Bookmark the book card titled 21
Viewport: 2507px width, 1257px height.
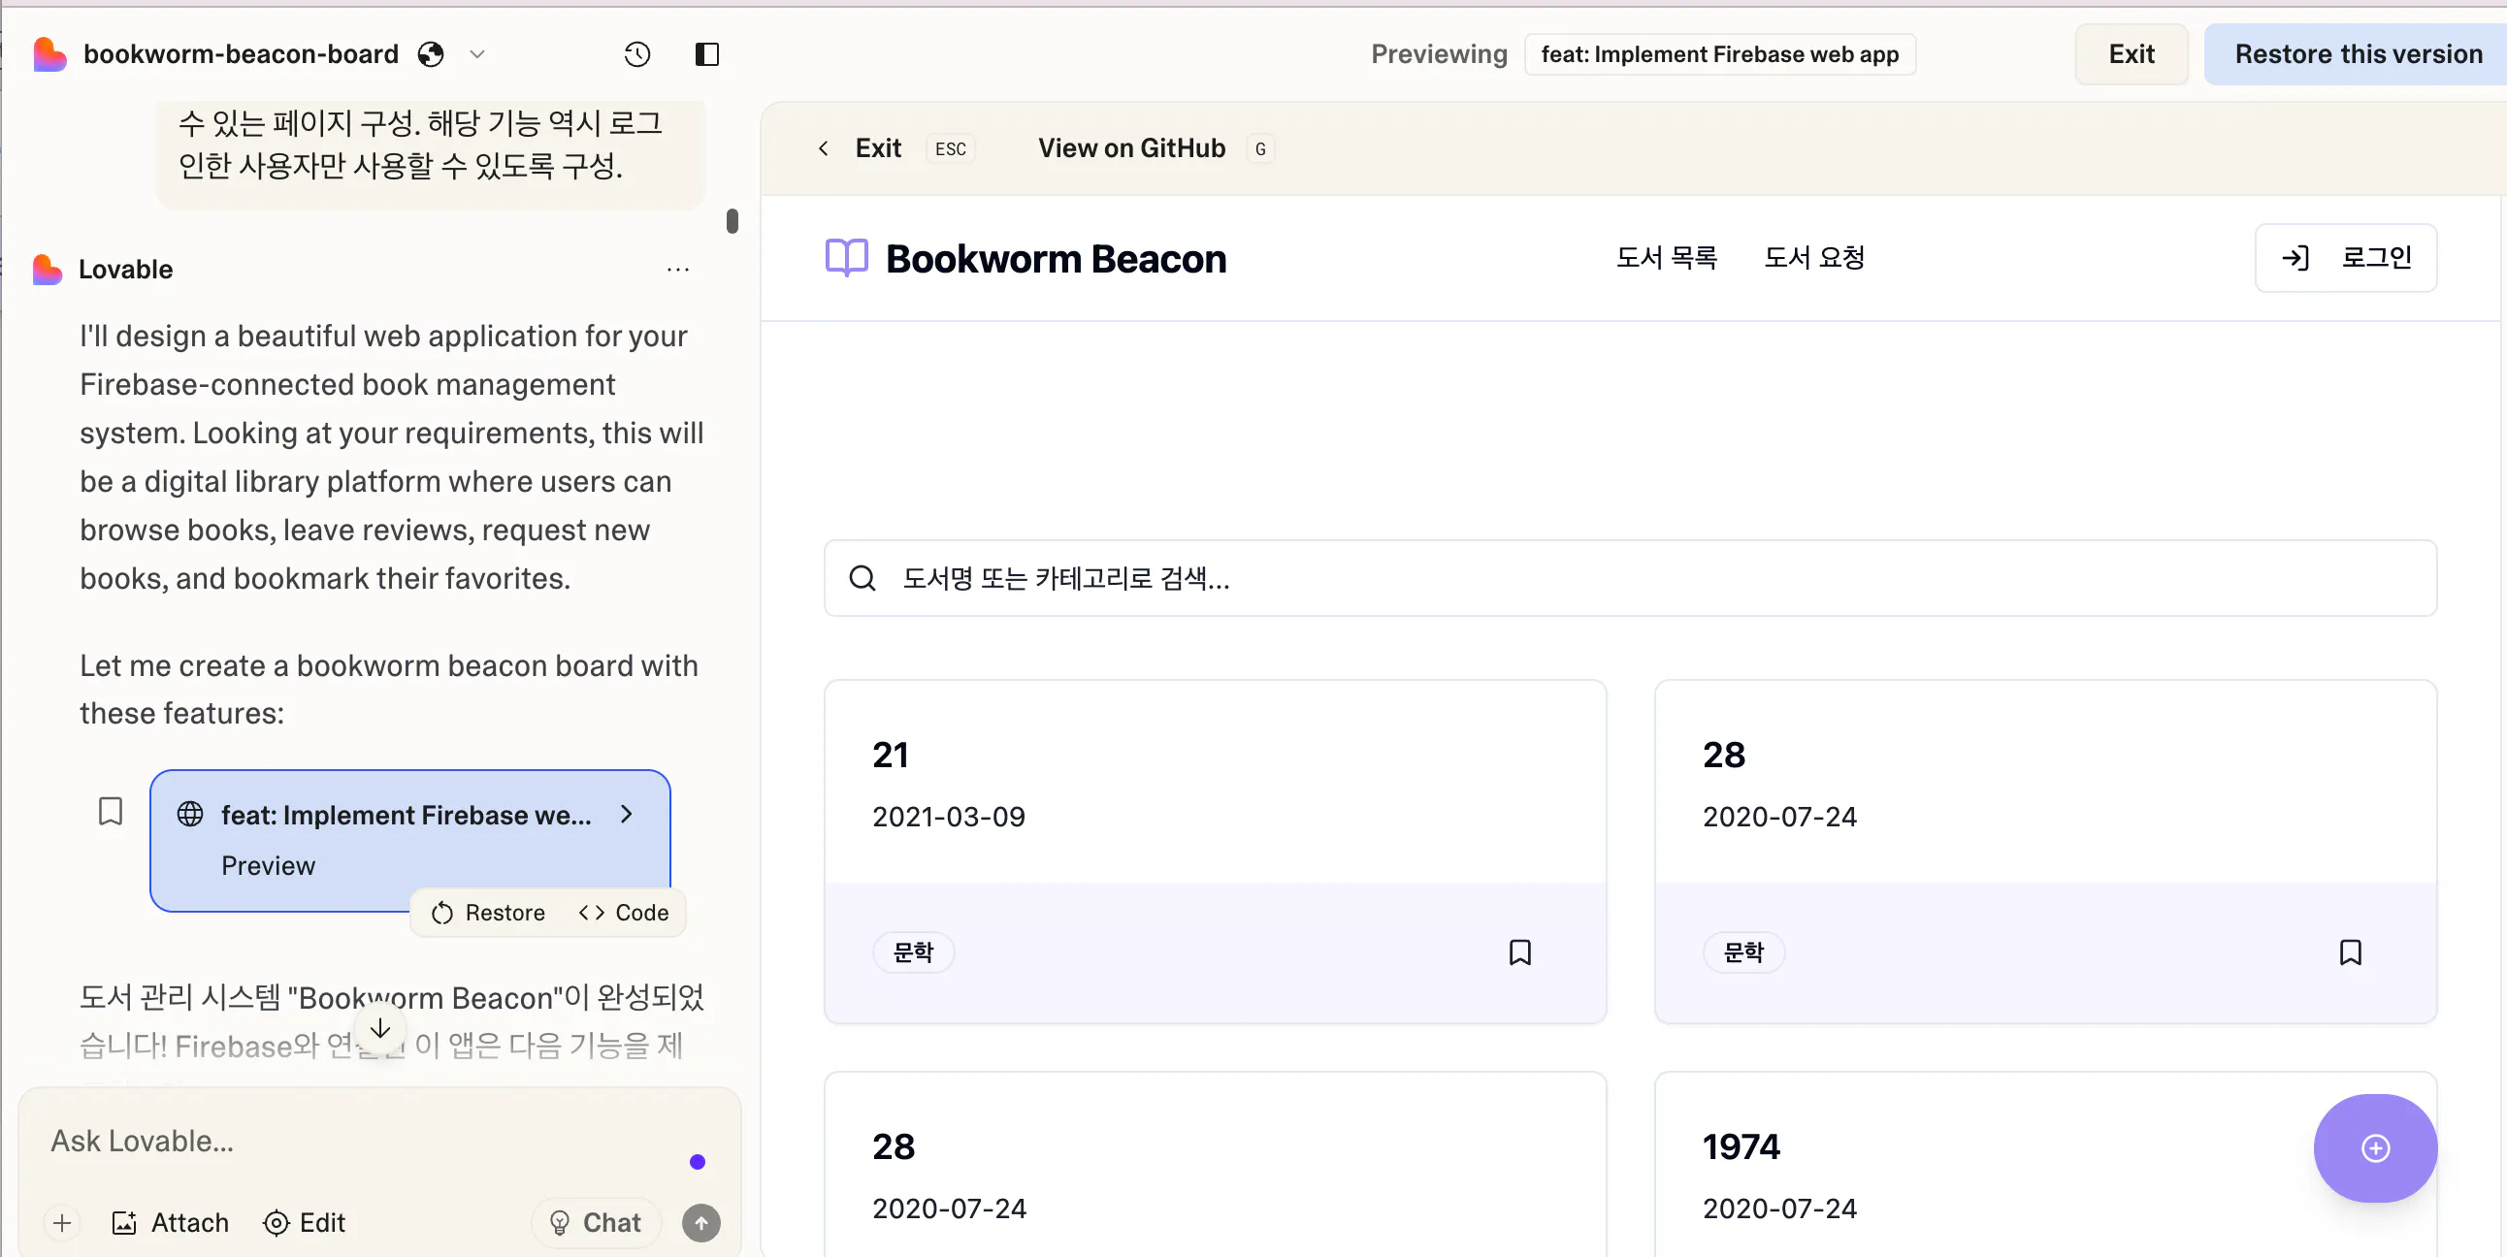(1519, 952)
